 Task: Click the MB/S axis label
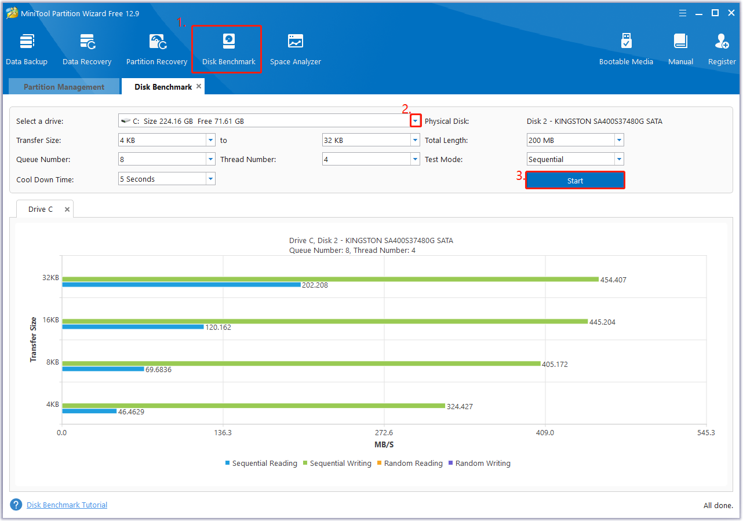click(384, 444)
